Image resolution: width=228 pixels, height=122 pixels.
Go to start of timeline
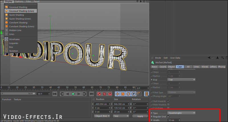[x=55, y=94]
